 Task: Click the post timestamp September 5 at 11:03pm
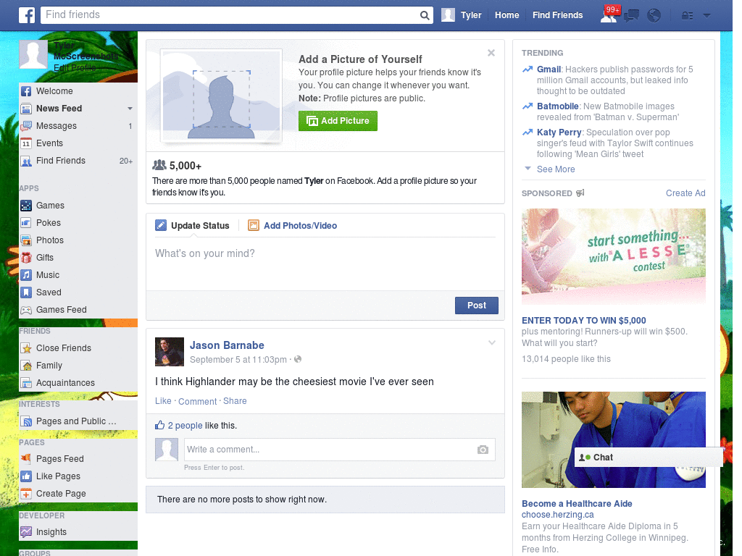pos(238,360)
